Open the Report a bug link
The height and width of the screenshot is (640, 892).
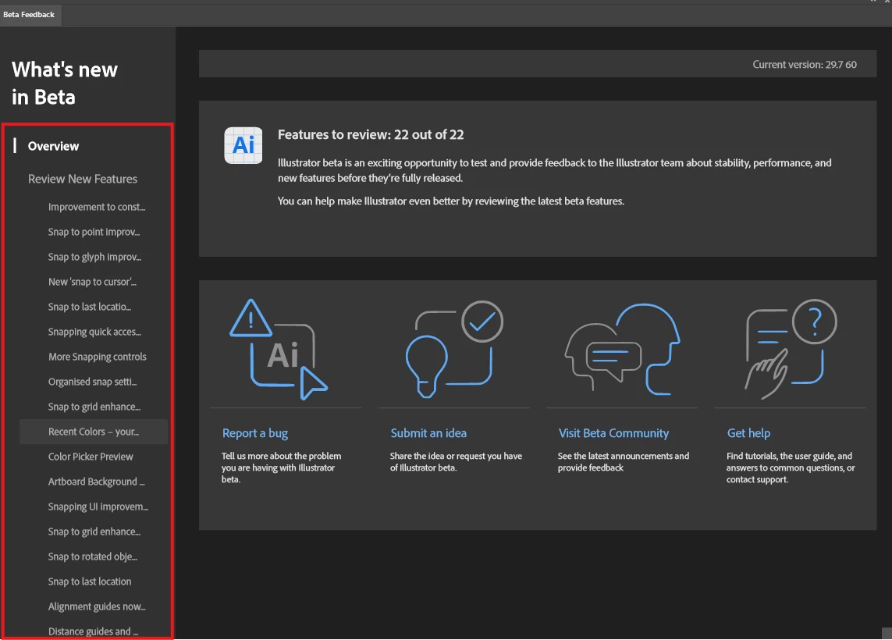pyautogui.click(x=255, y=433)
